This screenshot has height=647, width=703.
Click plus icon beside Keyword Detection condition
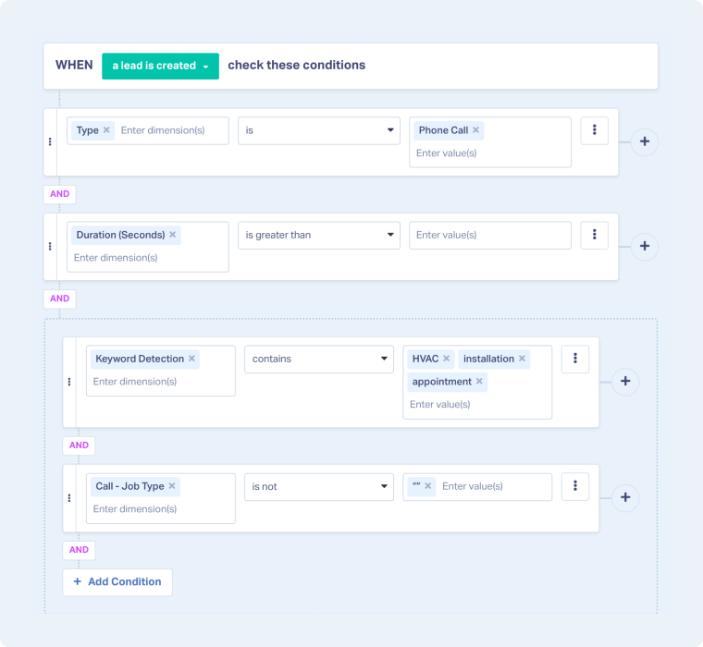(x=625, y=381)
